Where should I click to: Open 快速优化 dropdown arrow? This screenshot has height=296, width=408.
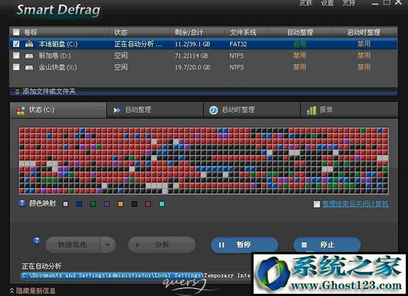coord(107,245)
